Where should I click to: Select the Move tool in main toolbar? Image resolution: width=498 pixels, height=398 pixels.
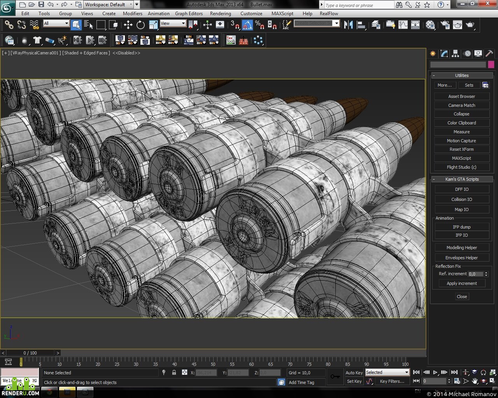click(x=128, y=25)
